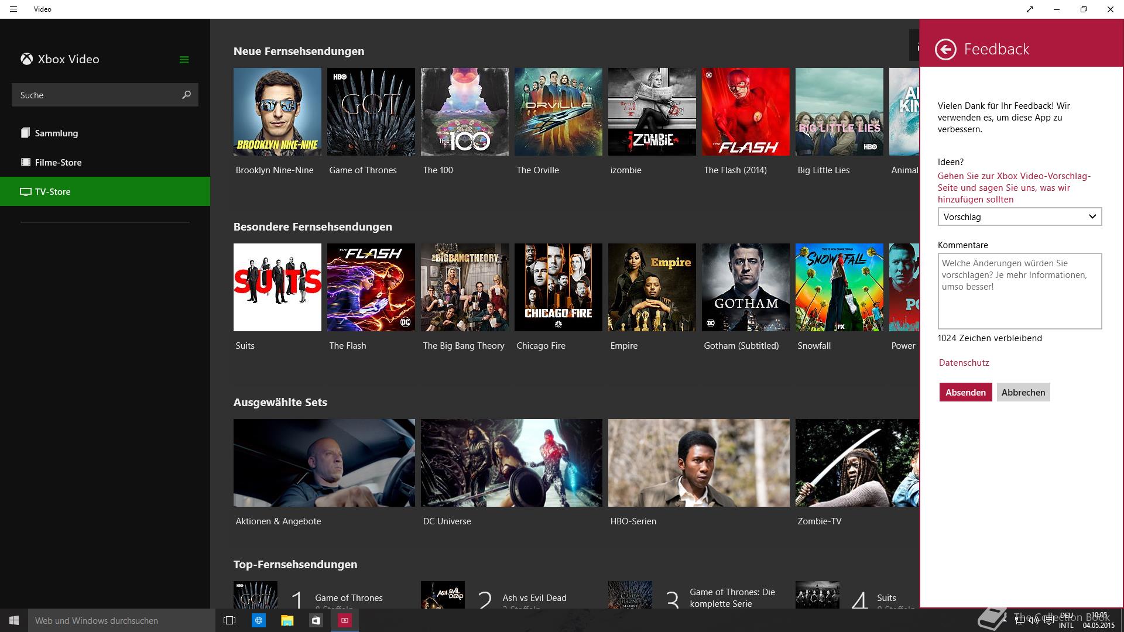Screen dimensions: 1124x632
Task: Toggle fullscreen with the expand arrows icon
Action: [x=1029, y=9]
